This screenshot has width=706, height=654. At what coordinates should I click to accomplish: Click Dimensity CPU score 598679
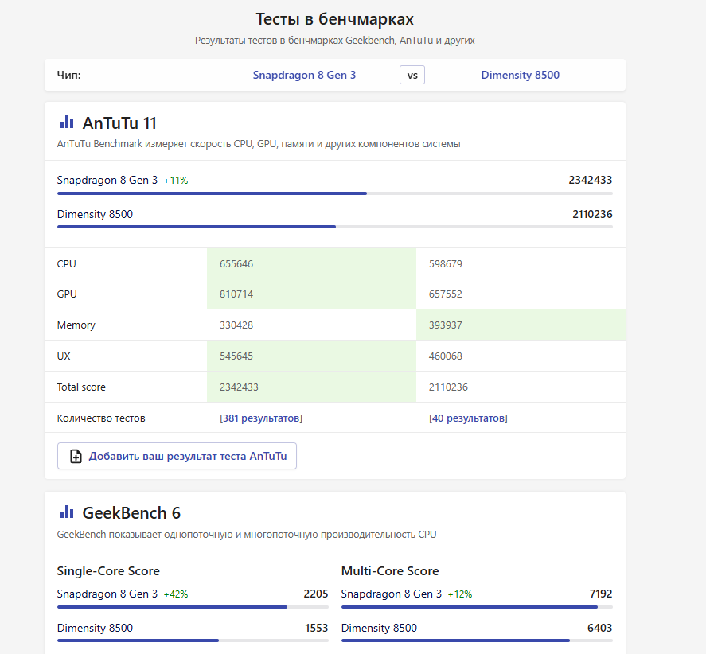(x=445, y=264)
